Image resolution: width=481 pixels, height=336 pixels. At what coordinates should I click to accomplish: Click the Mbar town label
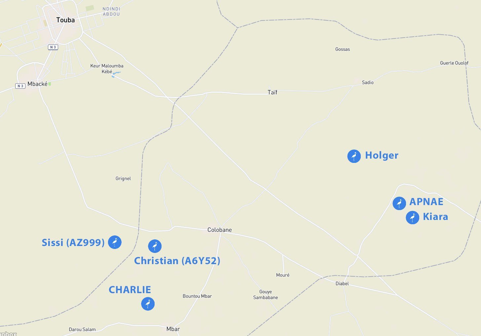[173, 329]
